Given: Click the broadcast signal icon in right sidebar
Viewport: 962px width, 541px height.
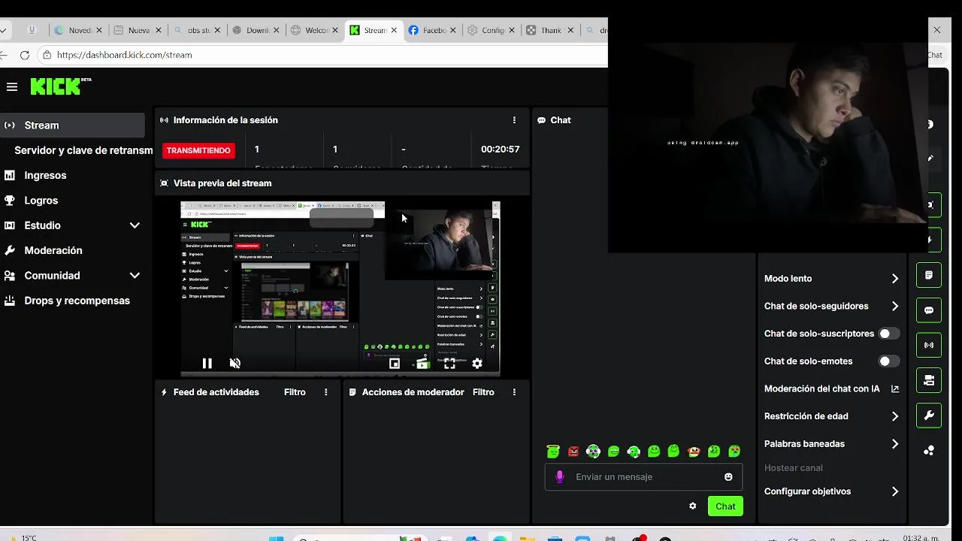Looking at the screenshot, I should (x=929, y=346).
